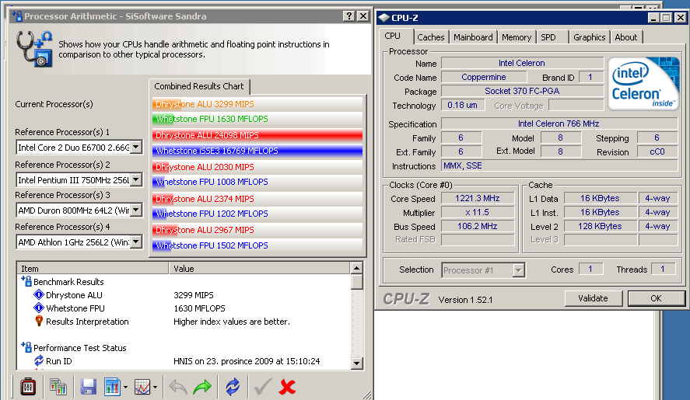Open Reference Processor 1 dropdown
The image size is (690, 400).
tap(135, 148)
